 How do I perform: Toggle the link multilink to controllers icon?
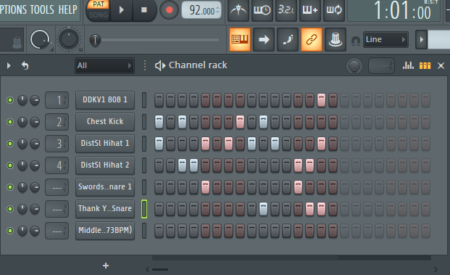[x=312, y=40]
